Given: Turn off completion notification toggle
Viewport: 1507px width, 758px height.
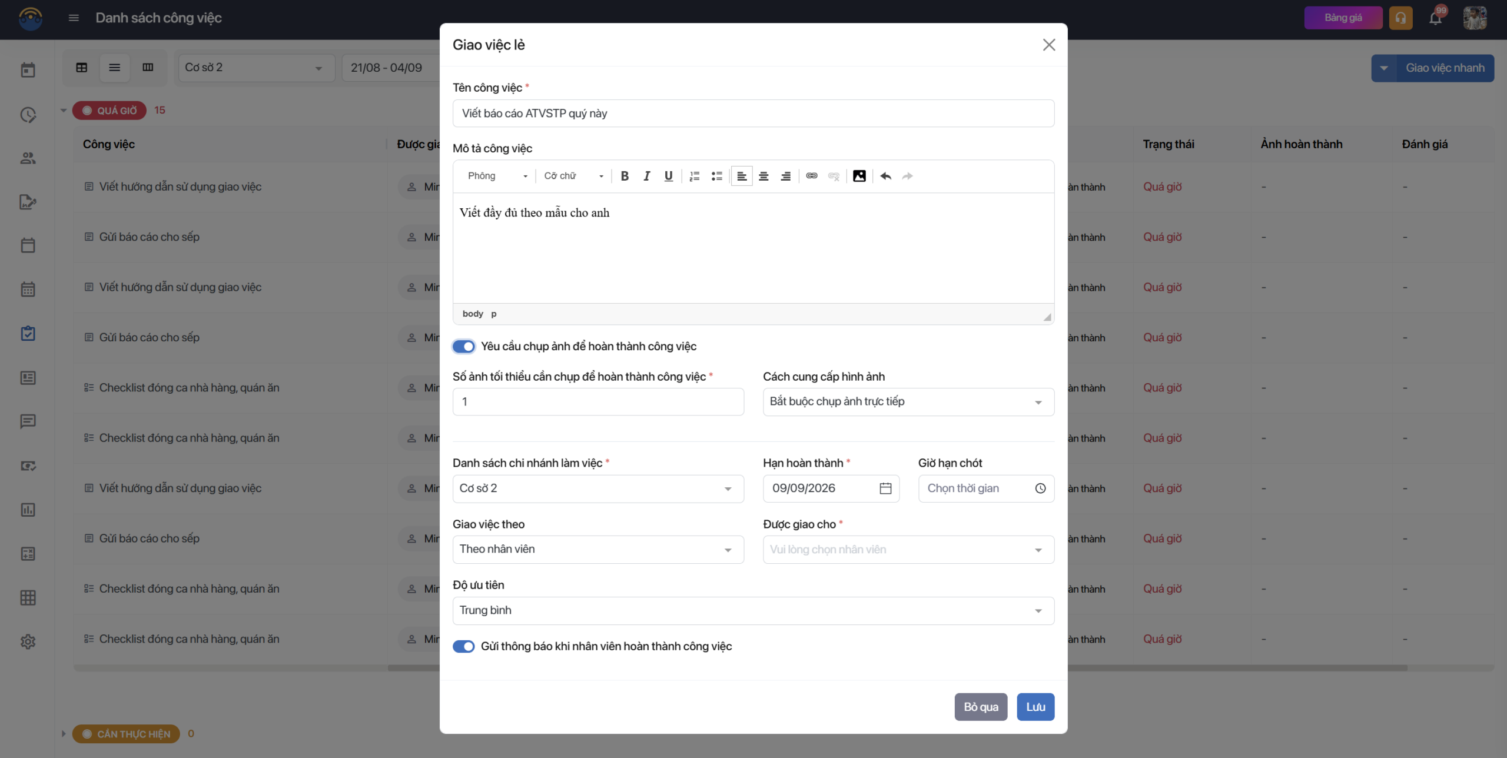Looking at the screenshot, I should 464,646.
